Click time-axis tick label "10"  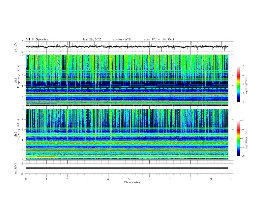pyautogui.click(x=232, y=179)
